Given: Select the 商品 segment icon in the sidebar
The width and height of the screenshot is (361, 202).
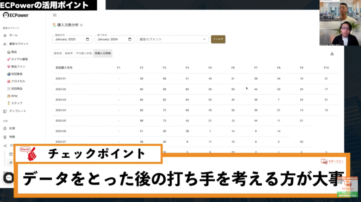Looking at the screenshot, I should tap(9, 52).
